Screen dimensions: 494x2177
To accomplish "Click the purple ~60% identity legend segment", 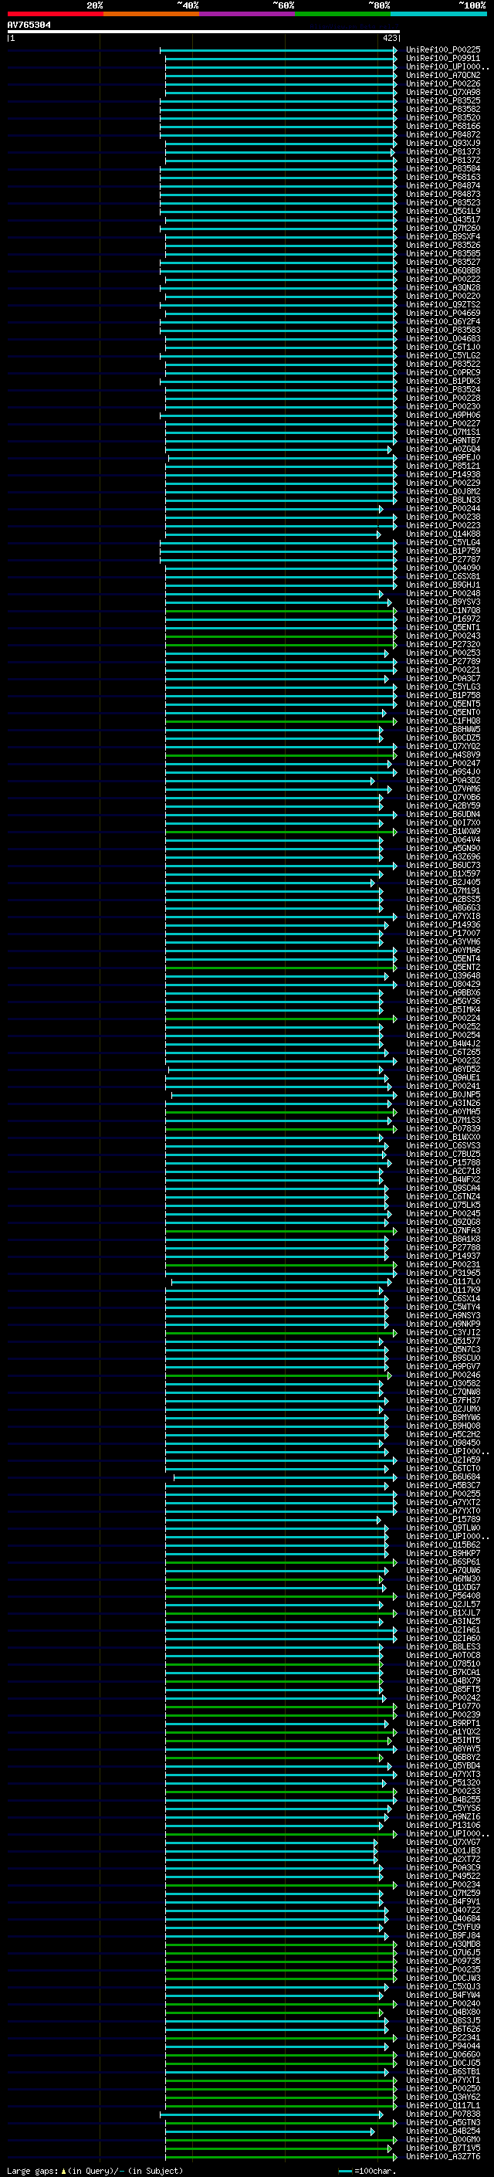I will pos(248,14).
